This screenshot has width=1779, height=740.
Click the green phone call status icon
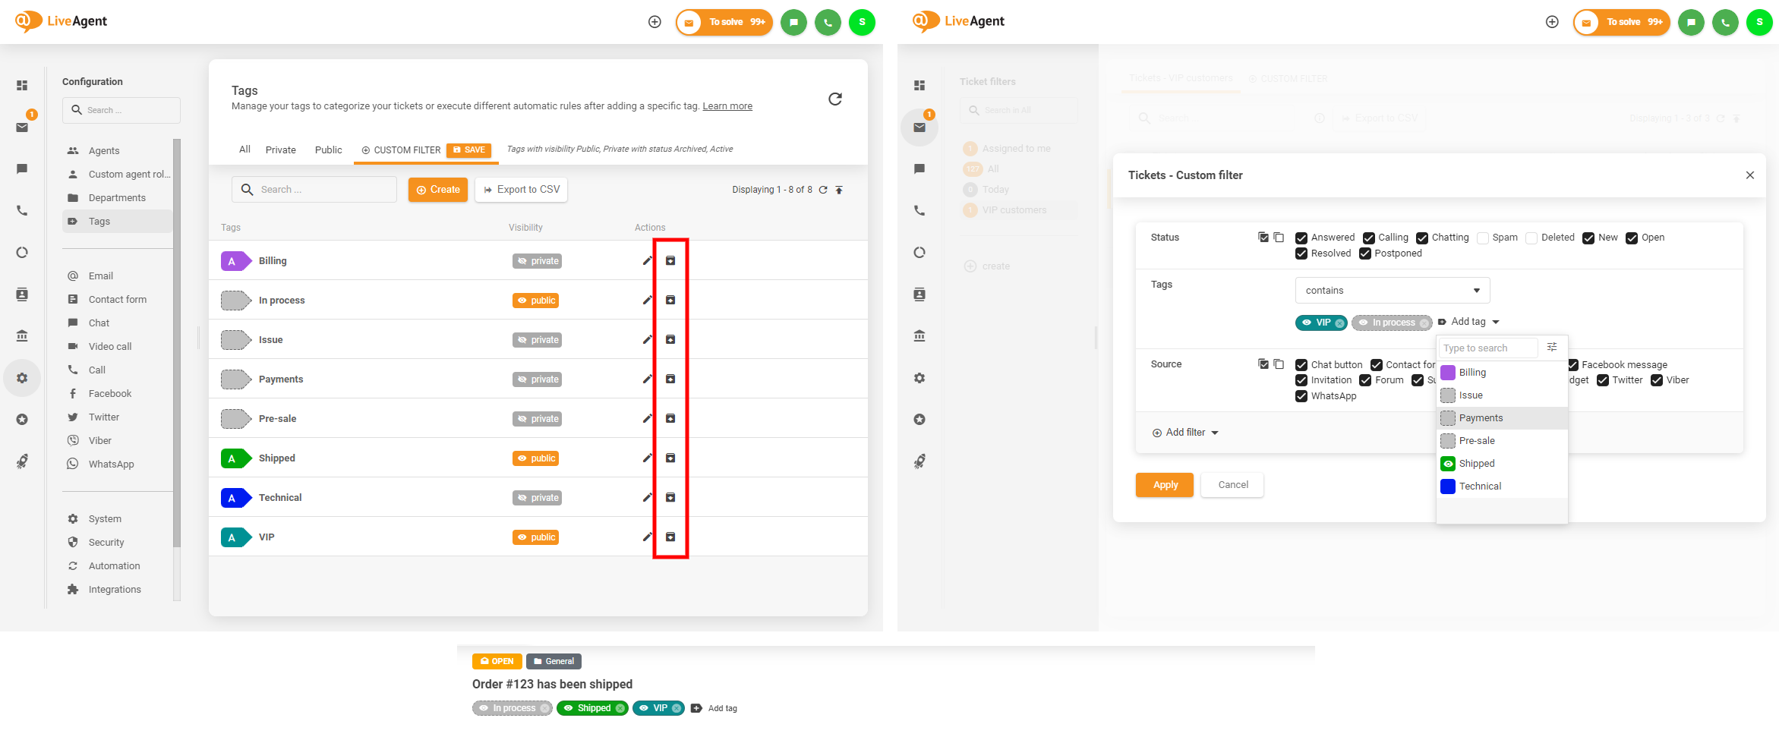click(x=828, y=22)
